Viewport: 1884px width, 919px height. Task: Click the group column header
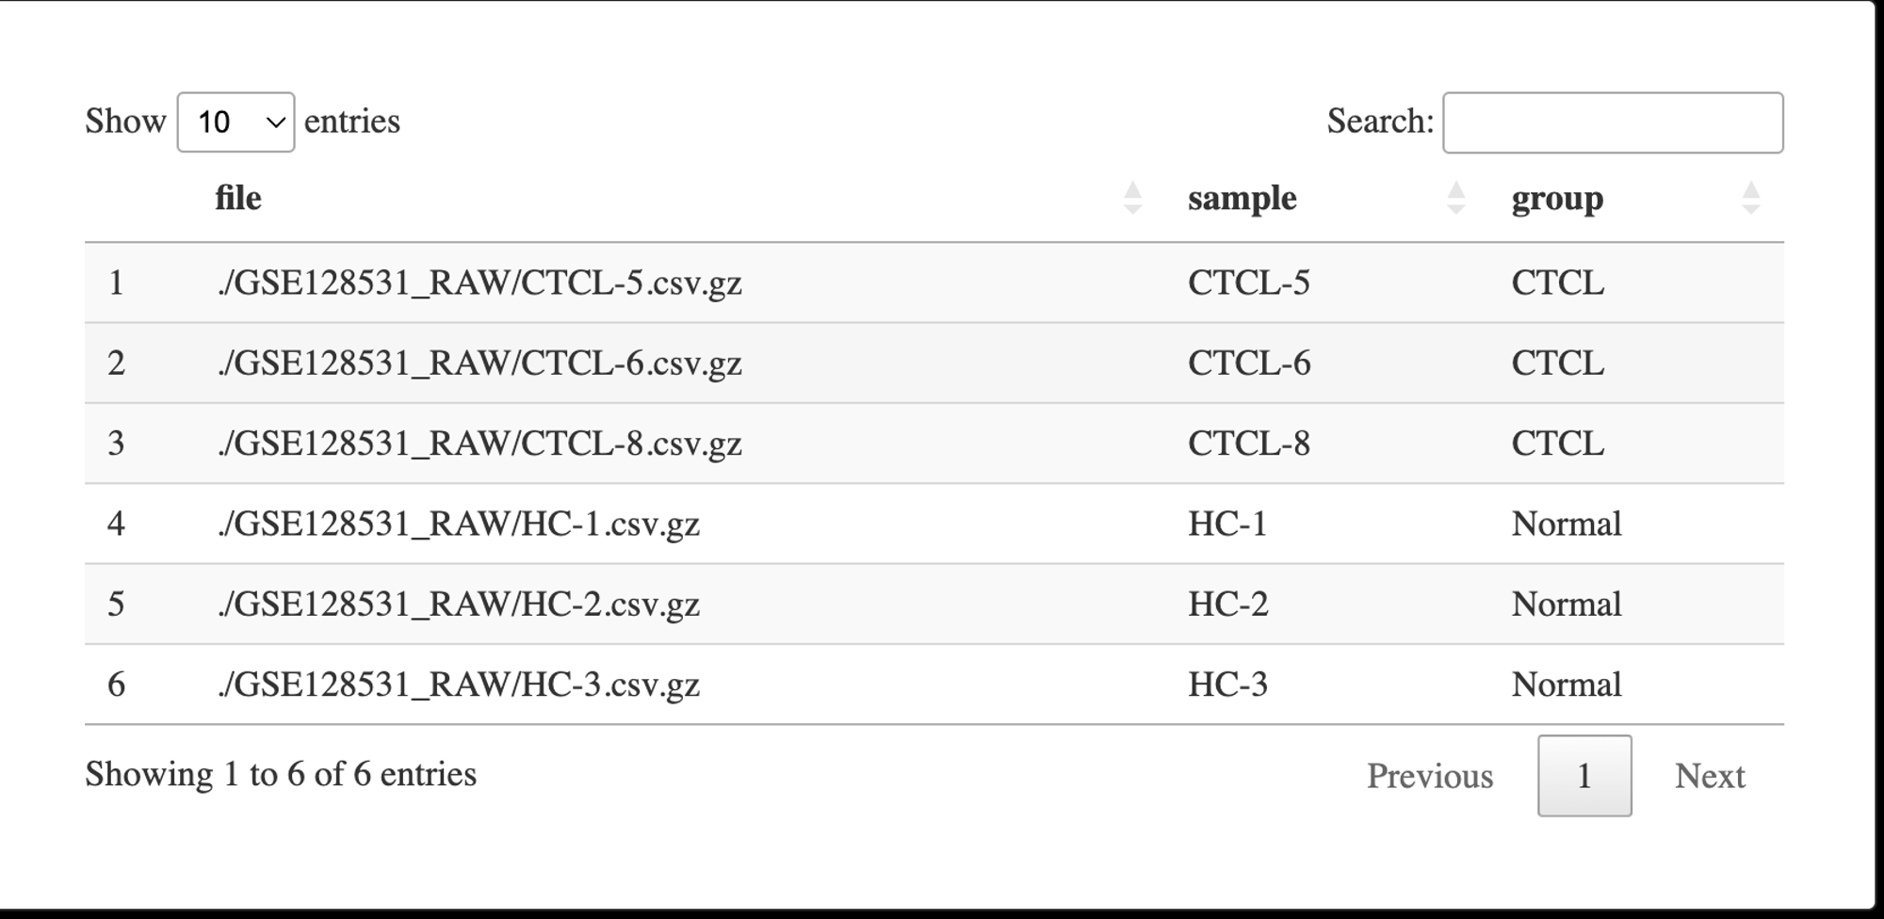click(1557, 199)
